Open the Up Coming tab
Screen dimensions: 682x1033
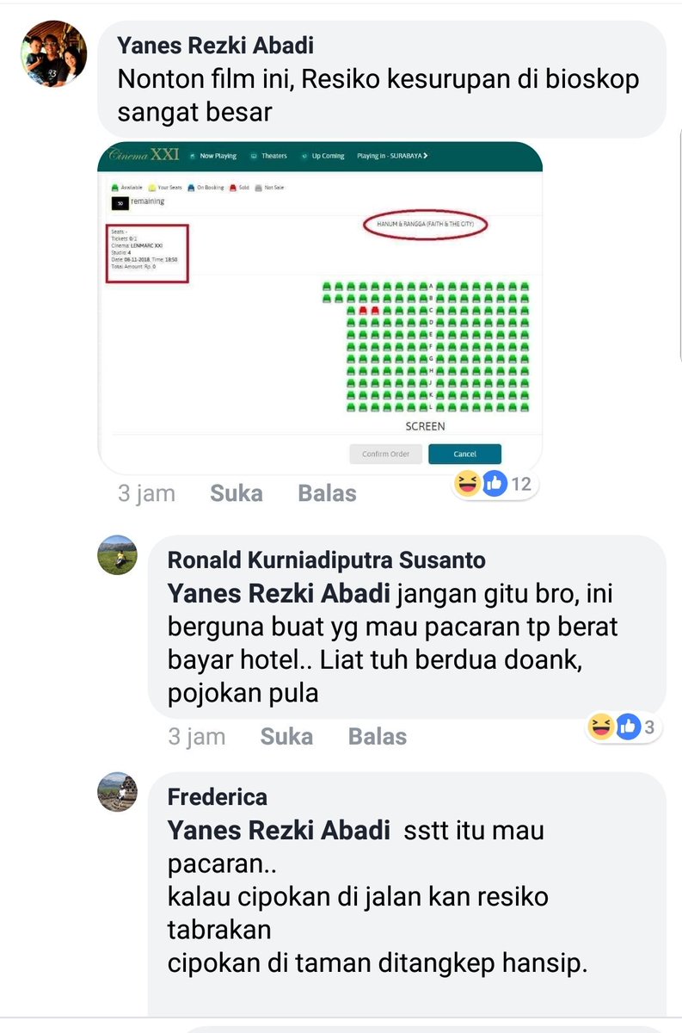[323, 156]
